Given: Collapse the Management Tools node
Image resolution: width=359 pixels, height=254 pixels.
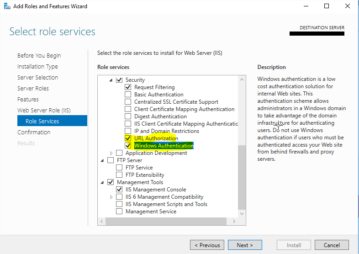Looking at the screenshot, I should tap(102, 182).
